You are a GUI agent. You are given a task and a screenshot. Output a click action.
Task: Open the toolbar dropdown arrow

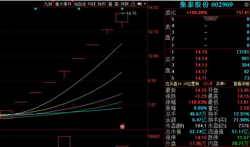(x=145, y=4)
